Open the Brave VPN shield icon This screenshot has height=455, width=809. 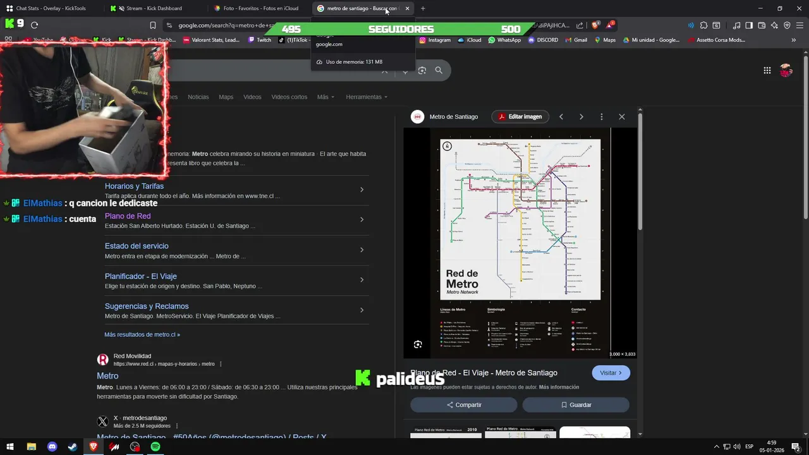pyautogui.click(x=787, y=25)
